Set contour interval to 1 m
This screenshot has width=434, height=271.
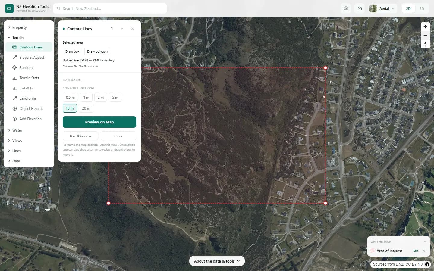86,98
